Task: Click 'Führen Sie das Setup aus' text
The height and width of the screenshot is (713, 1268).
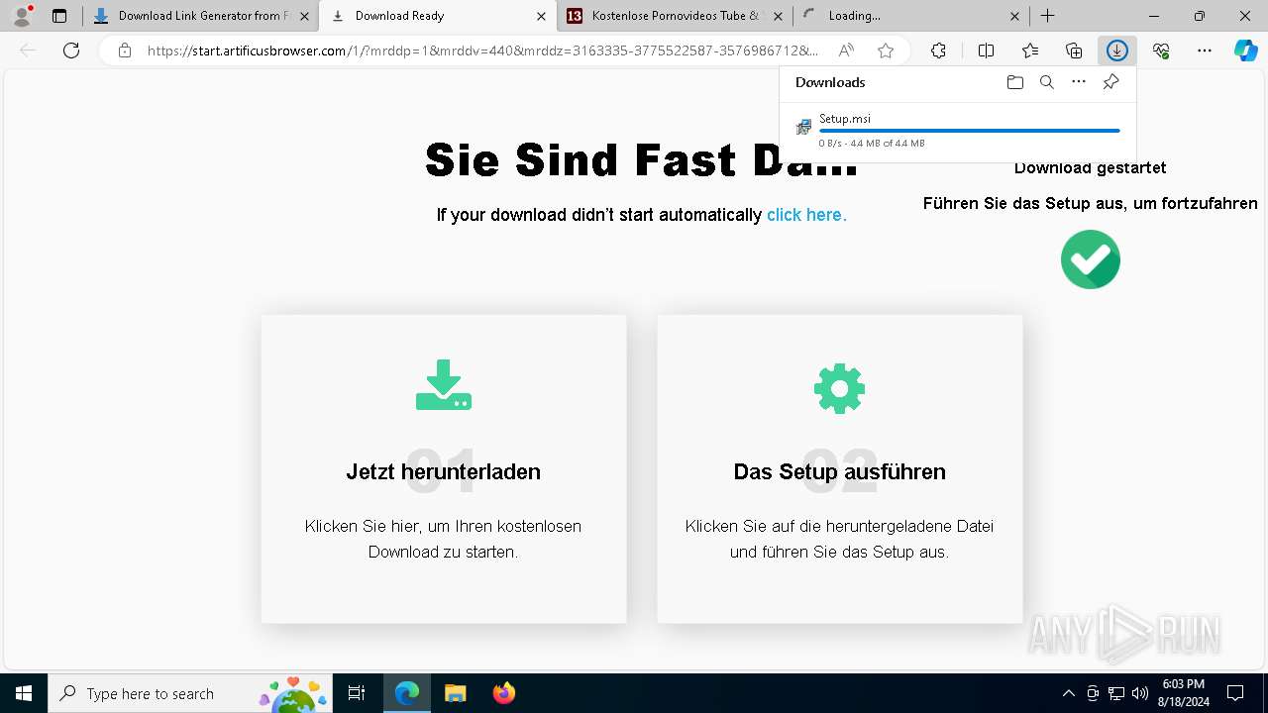Action: pyautogui.click(x=1090, y=203)
